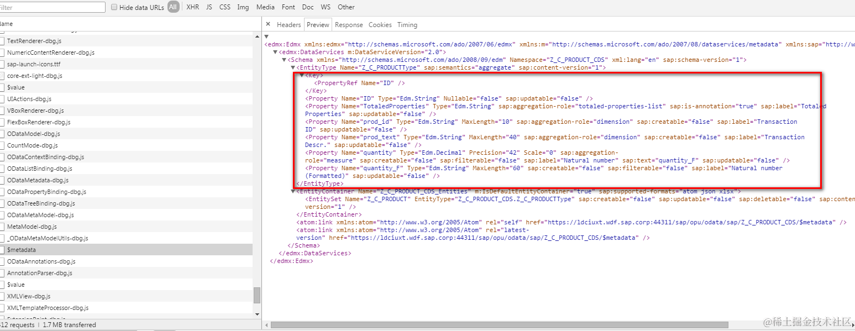Filter requests by Img

point(243,7)
